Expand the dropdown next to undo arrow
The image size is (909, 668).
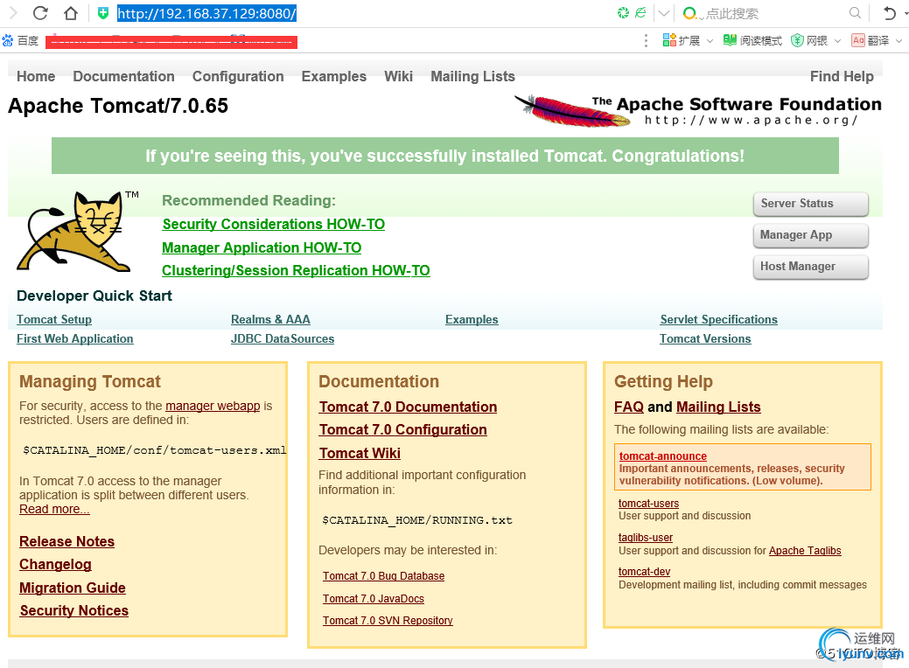point(905,13)
